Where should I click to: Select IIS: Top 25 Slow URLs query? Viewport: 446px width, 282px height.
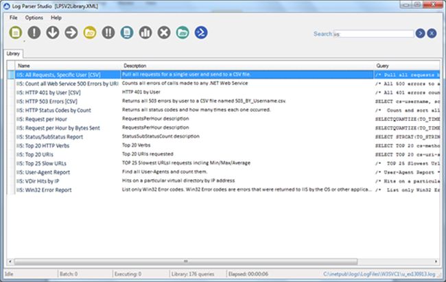point(41,163)
